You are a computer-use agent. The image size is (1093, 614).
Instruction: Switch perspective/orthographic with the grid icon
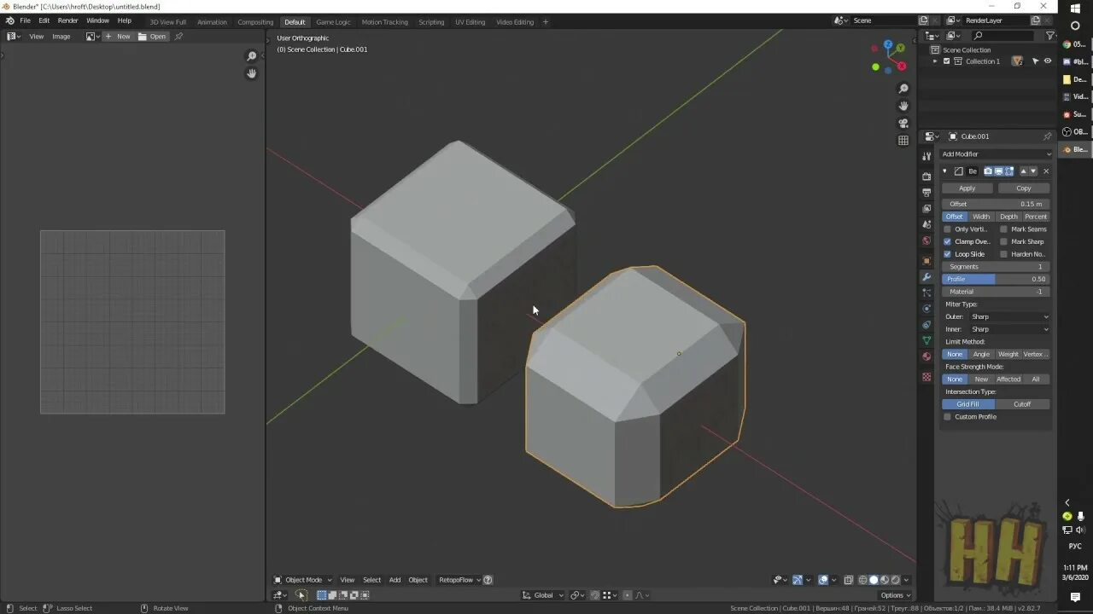pos(903,140)
